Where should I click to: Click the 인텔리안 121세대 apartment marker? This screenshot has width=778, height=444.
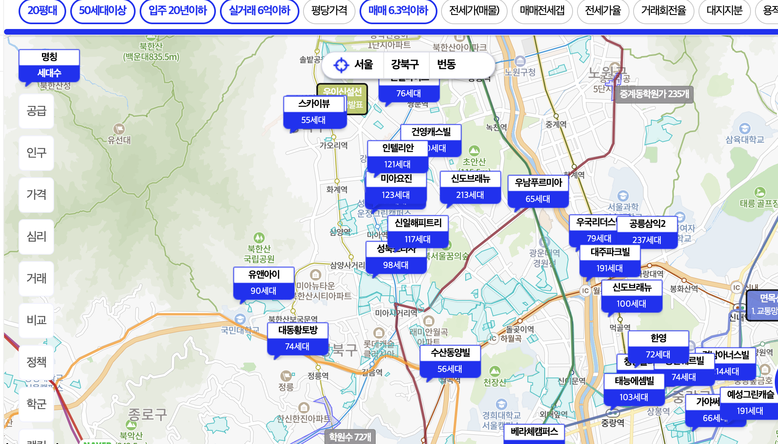point(397,156)
